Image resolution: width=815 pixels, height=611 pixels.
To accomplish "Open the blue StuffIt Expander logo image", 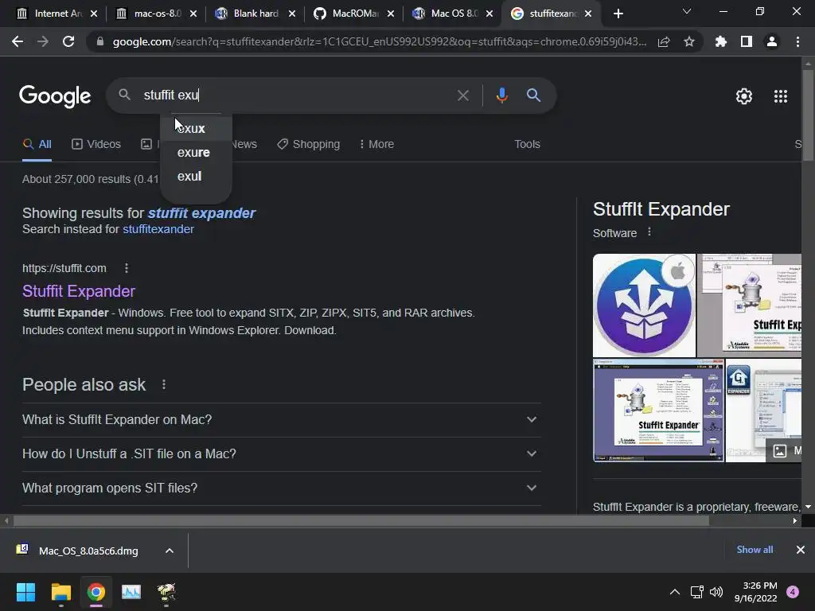I will (644, 305).
